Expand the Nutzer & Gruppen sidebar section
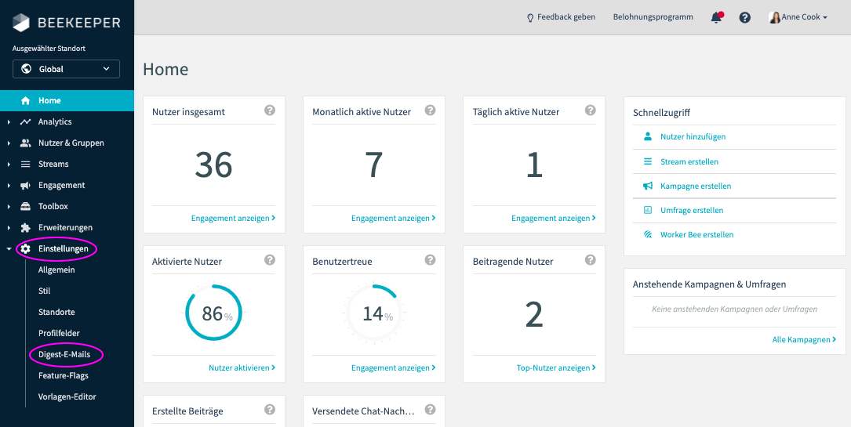 click(x=9, y=143)
